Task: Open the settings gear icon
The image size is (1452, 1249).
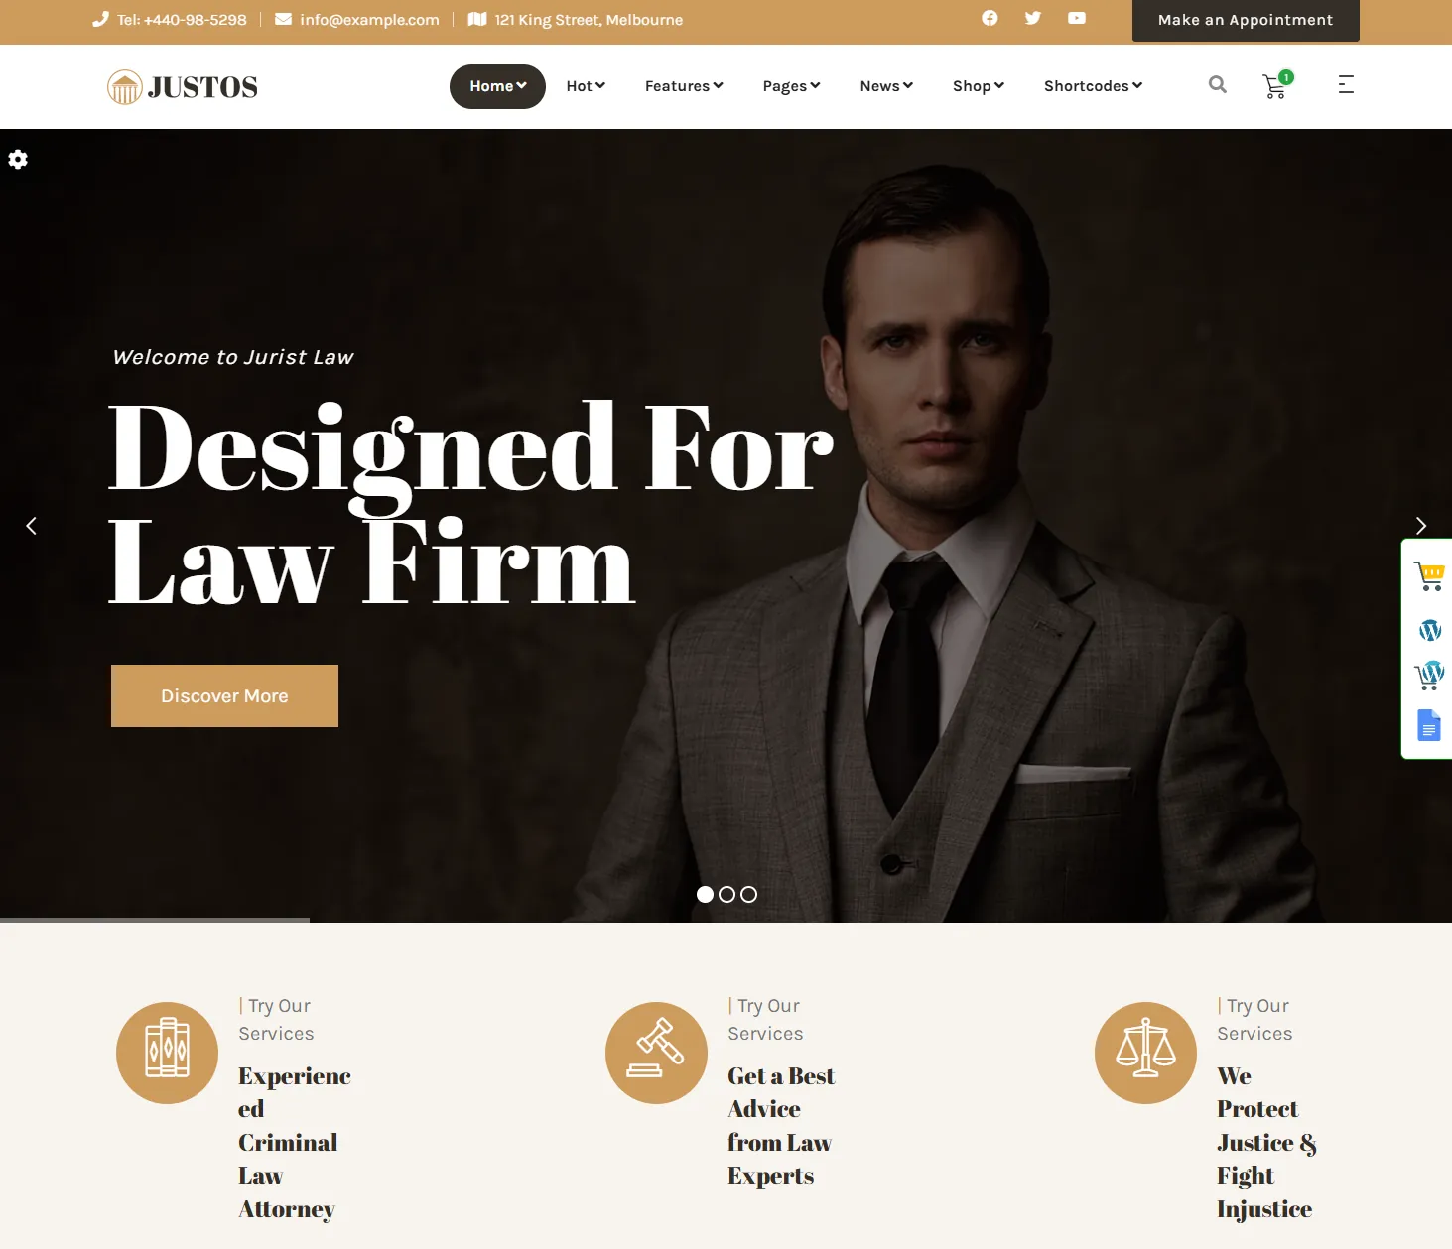Action: click(18, 159)
